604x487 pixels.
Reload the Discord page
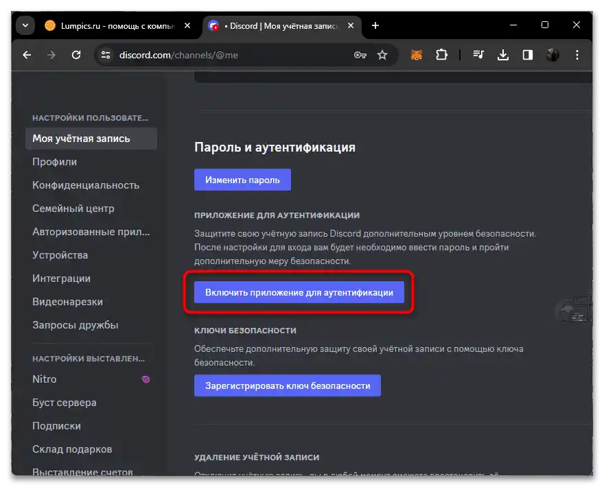pyautogui.click(x=76, y=55)
